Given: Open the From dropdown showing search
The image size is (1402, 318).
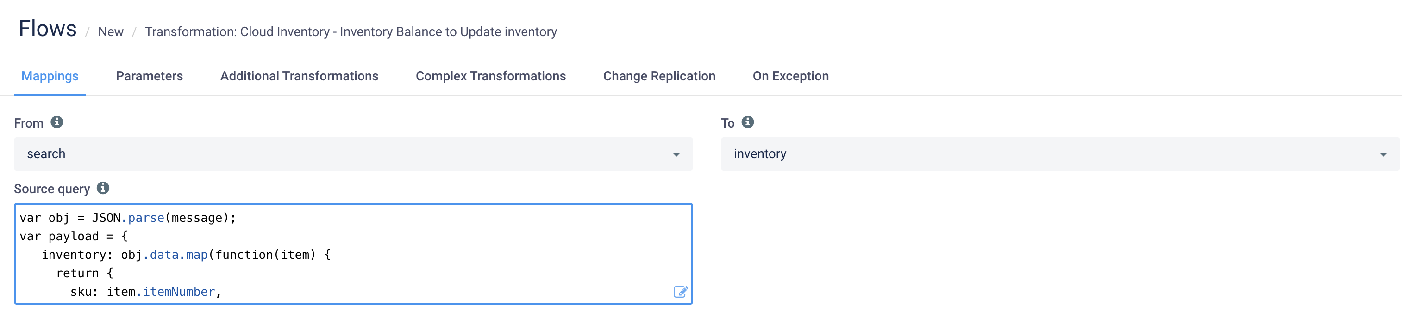Looking at the screenshot, I should [353, 154].
